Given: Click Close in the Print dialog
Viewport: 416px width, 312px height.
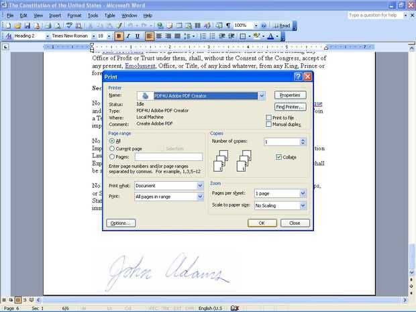Looking at the screenshot, I should (x=295, y=223).
